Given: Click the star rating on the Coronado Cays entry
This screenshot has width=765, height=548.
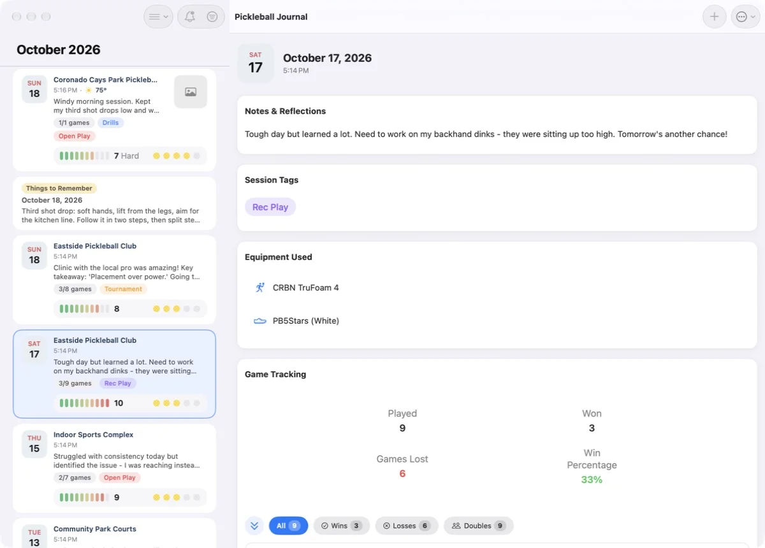Looking at the screenshot, I should pyautogui.click(x=177, y=156).
